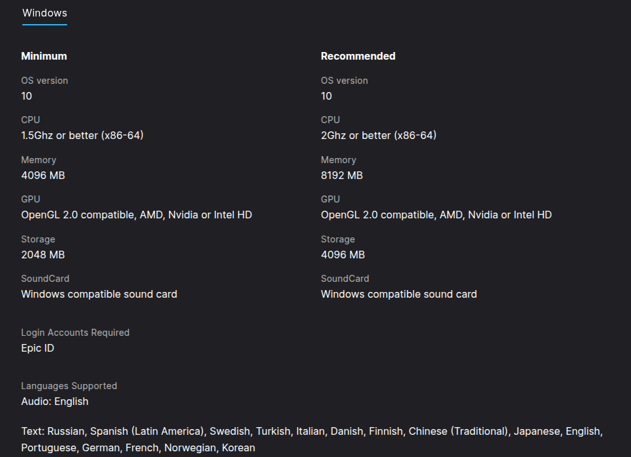Click the minimum CPU value 1.5Ghz
The width and height of the screenshot is (631, 457).
[x=83, y=135]
